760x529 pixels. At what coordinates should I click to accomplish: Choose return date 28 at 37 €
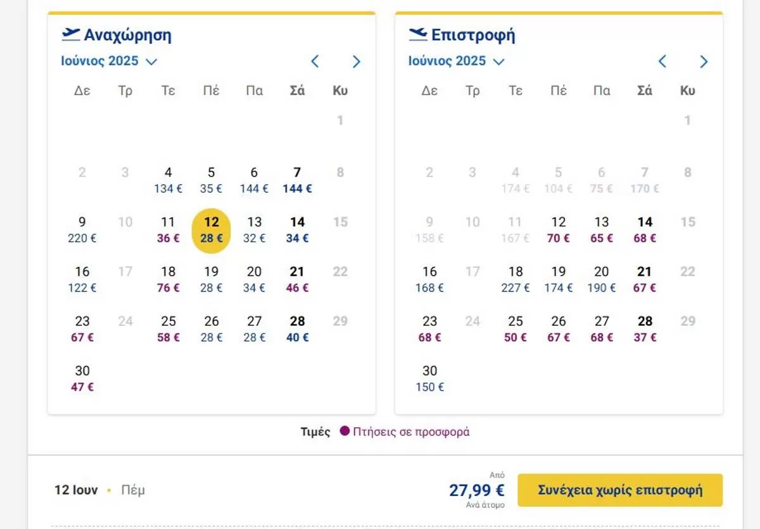(645, 328)
